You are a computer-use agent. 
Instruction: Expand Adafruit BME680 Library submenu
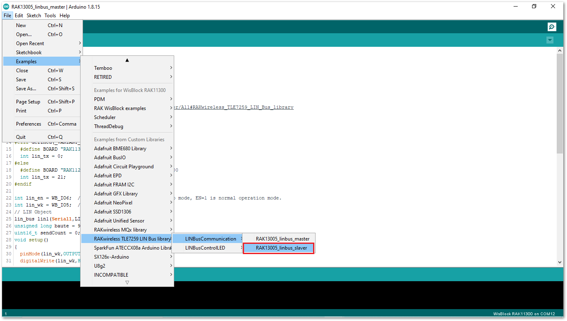point(127,149)
